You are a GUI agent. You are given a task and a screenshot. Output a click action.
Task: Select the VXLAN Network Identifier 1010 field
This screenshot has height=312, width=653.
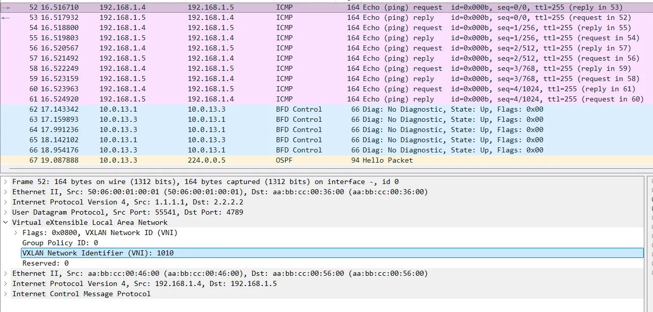[x=98, y=253]
